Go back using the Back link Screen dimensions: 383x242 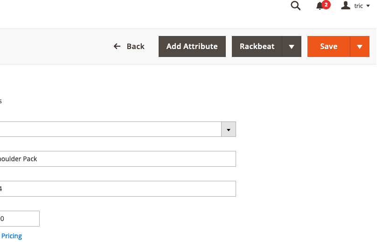coord(135,46)
